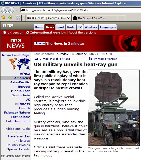Click the BBC NEWS red logo
The width and height of the screenshot is (141, 160).
click(16, 44)
